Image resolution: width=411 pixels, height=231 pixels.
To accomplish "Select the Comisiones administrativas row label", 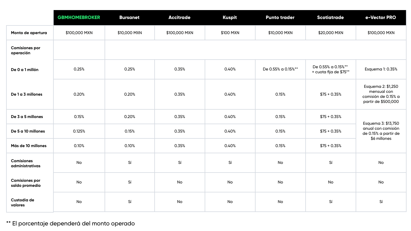I will coord(26,163).
